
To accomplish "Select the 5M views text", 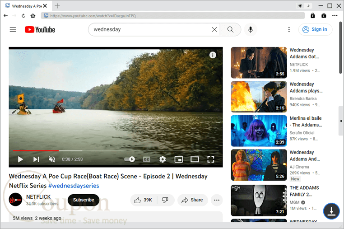I will click(x=23, y=218).
